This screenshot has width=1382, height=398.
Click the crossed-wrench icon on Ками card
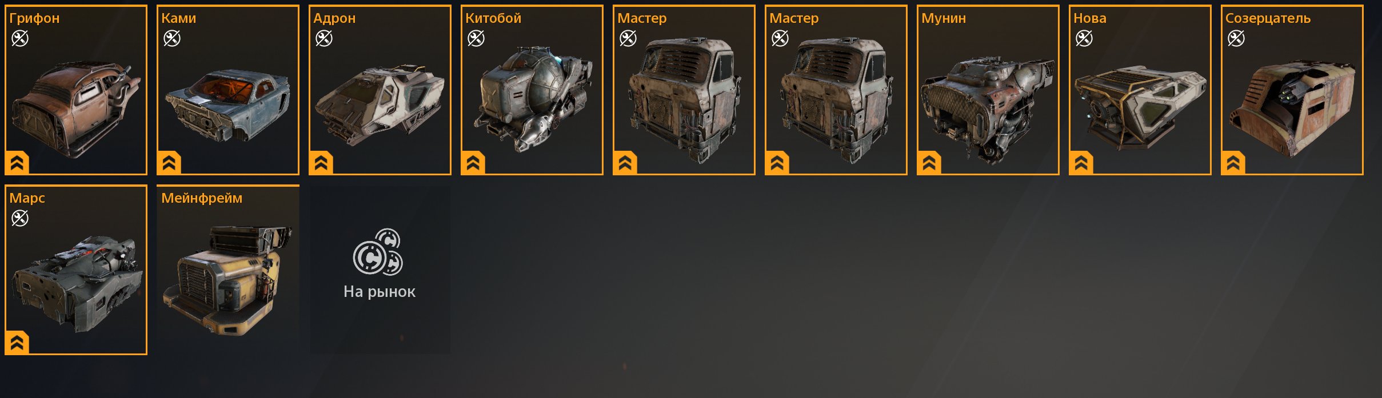point(172,38)
